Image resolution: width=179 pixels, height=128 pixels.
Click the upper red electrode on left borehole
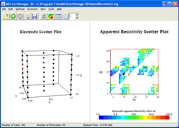click(x=23, y=64)
